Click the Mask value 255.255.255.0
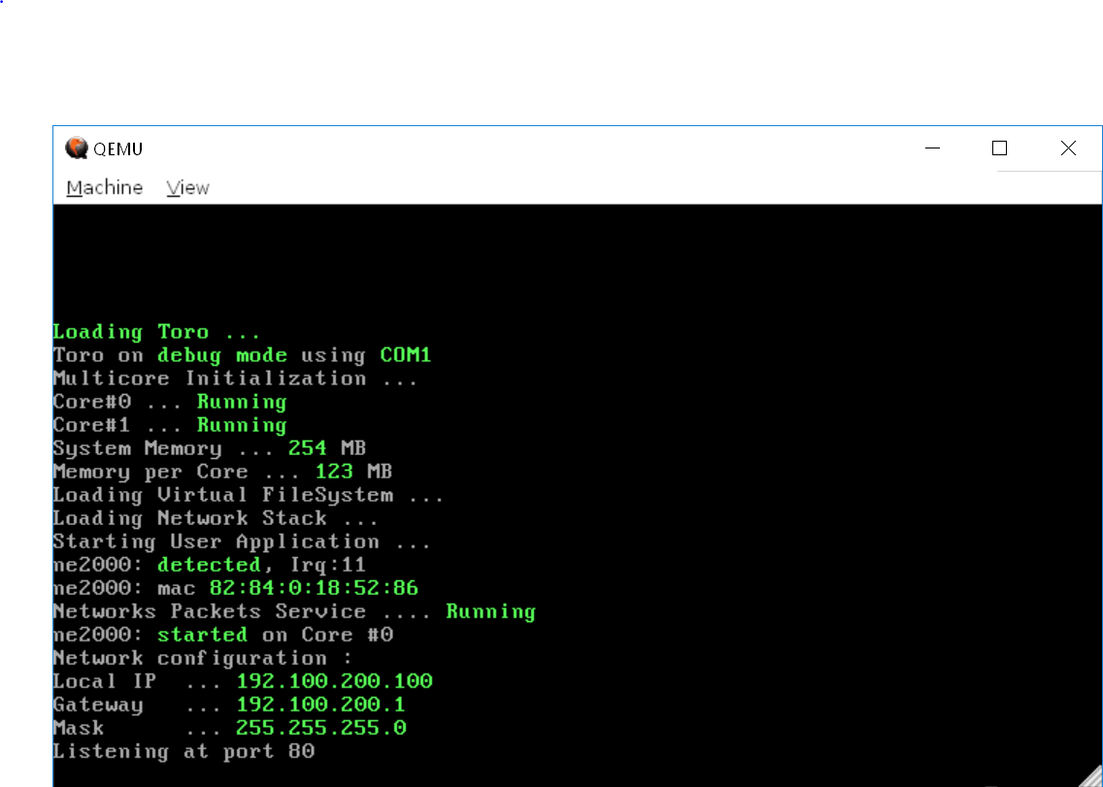 tap(320, 728)
